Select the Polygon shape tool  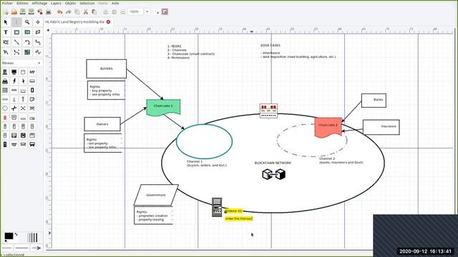pyautogui.click(x=38, y=32)
